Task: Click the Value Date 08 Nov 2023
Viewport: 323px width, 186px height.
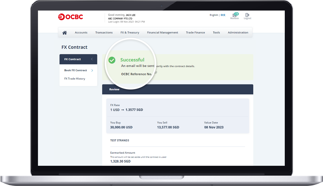Action: pos(214,127)
